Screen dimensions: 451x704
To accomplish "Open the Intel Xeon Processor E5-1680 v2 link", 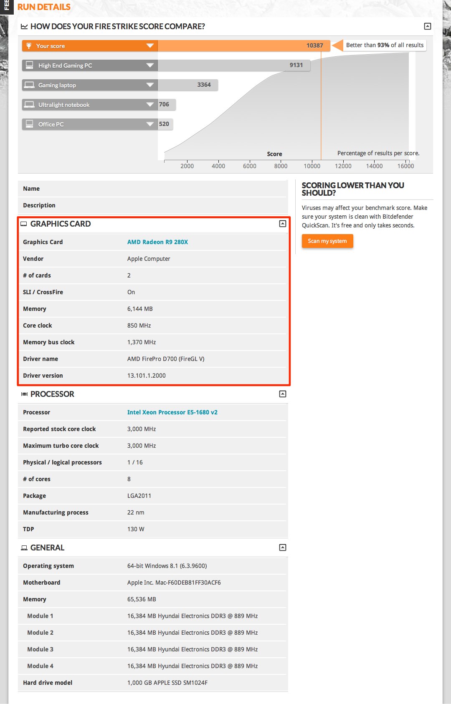I will point(172,412).
